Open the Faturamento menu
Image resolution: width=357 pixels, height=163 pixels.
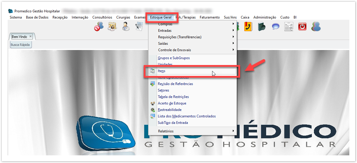209,17
